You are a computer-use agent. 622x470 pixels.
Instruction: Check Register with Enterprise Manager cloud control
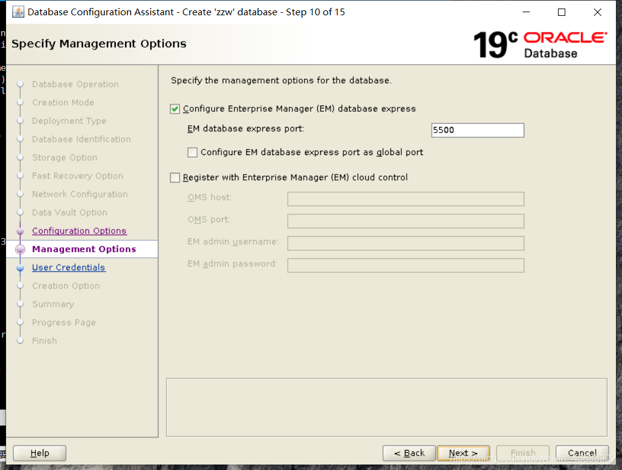(175, 178)
